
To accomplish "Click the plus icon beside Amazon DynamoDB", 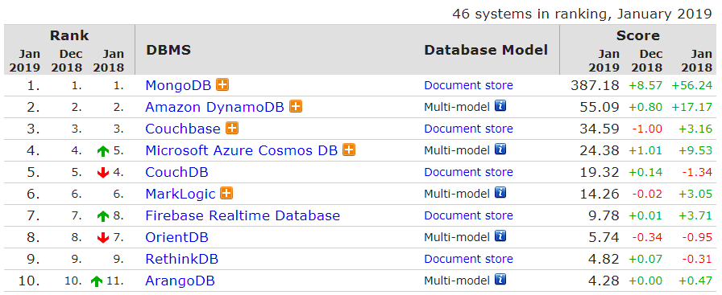I will [x=296, y=107].
